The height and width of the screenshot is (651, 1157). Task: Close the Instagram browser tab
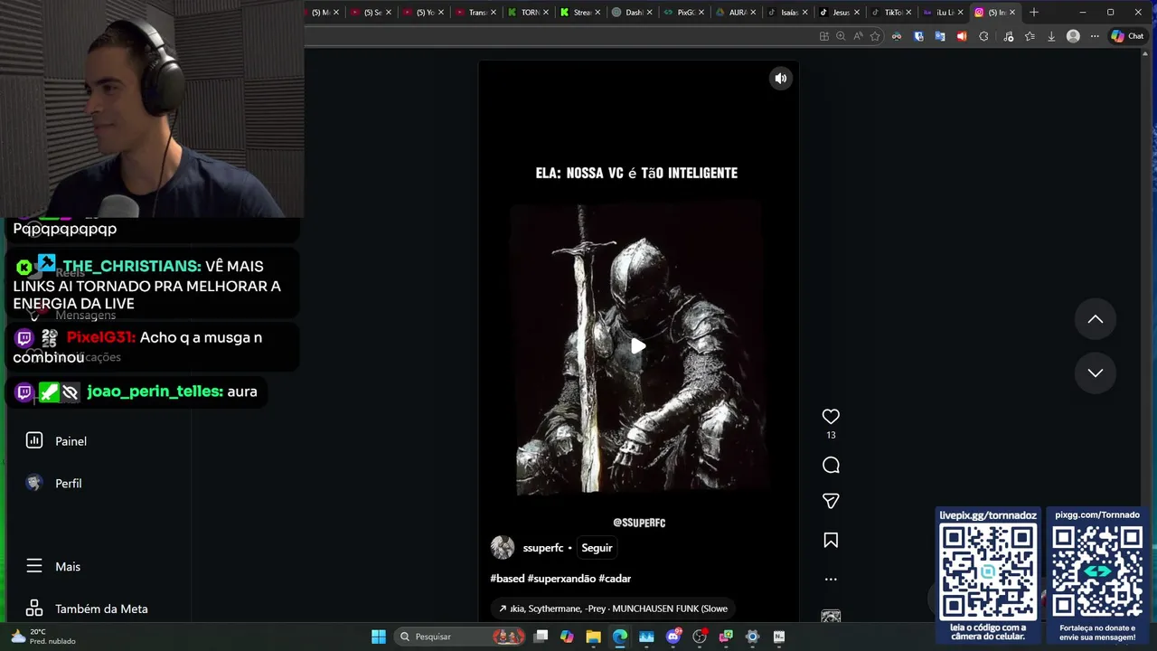1012,13
